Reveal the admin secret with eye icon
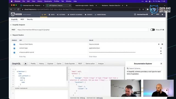This screenshot has height=99, width=176. [x=161, y=51]
